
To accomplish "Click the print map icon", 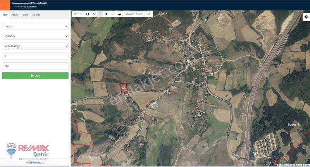I will pyautogui.click(x=119, y=14).
